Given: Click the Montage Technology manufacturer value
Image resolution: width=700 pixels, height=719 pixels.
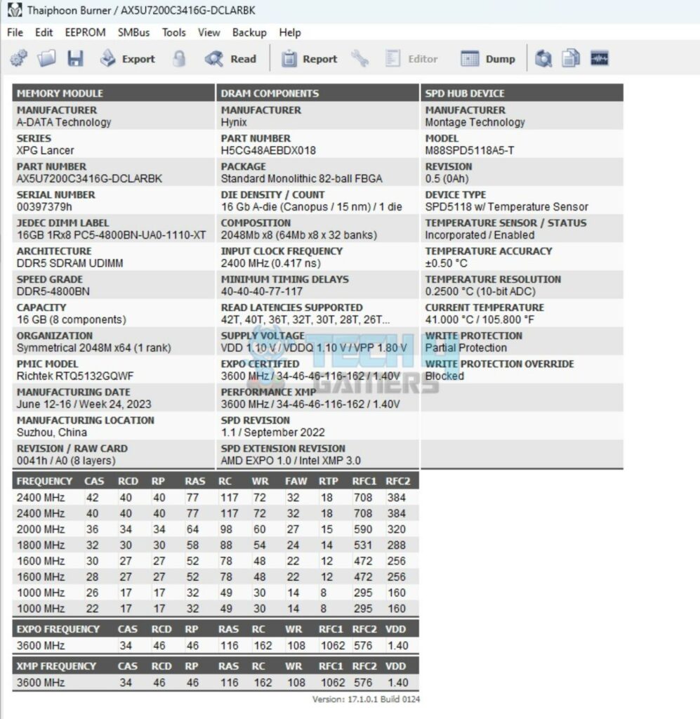Looking at the screenshot, I should coord(475,122).
